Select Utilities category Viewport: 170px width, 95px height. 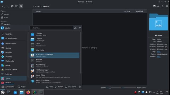click(x=14, y=83)
